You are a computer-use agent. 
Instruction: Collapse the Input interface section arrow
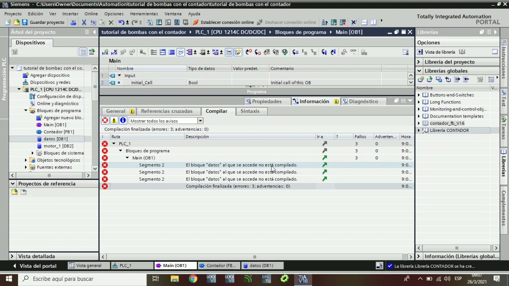119,75
